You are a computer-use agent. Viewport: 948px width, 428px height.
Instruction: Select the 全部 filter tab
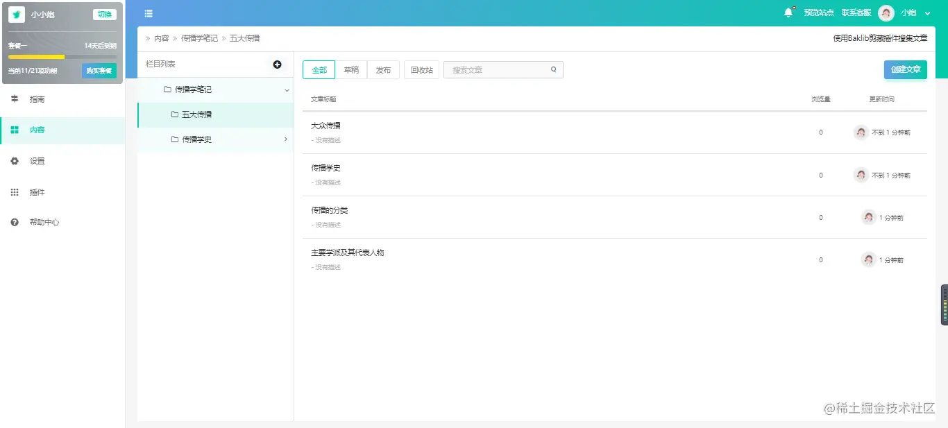pos(319,70)
